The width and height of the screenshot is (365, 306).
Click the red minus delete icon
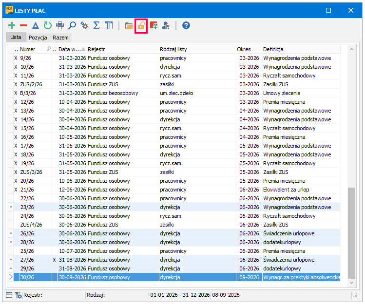click(23, 25)
